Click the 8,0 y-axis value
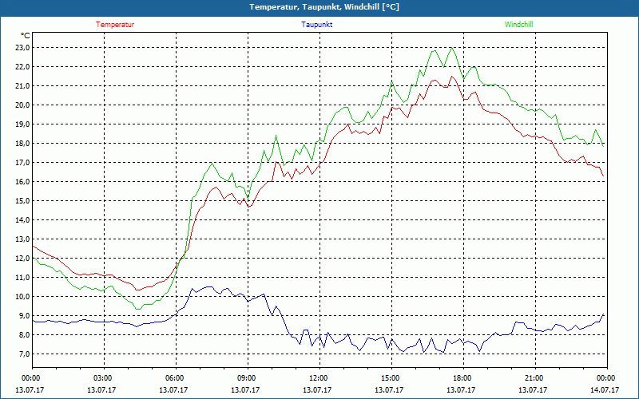 tap(25, 334)
